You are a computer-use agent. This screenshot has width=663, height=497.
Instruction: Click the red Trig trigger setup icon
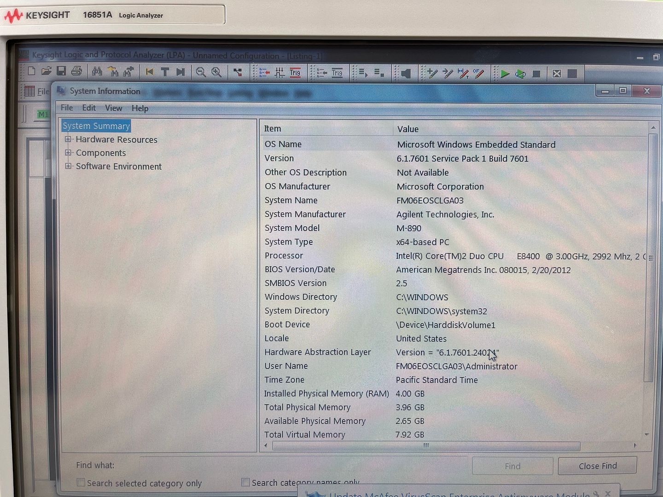pyautogui.click(x=295, y=73)
